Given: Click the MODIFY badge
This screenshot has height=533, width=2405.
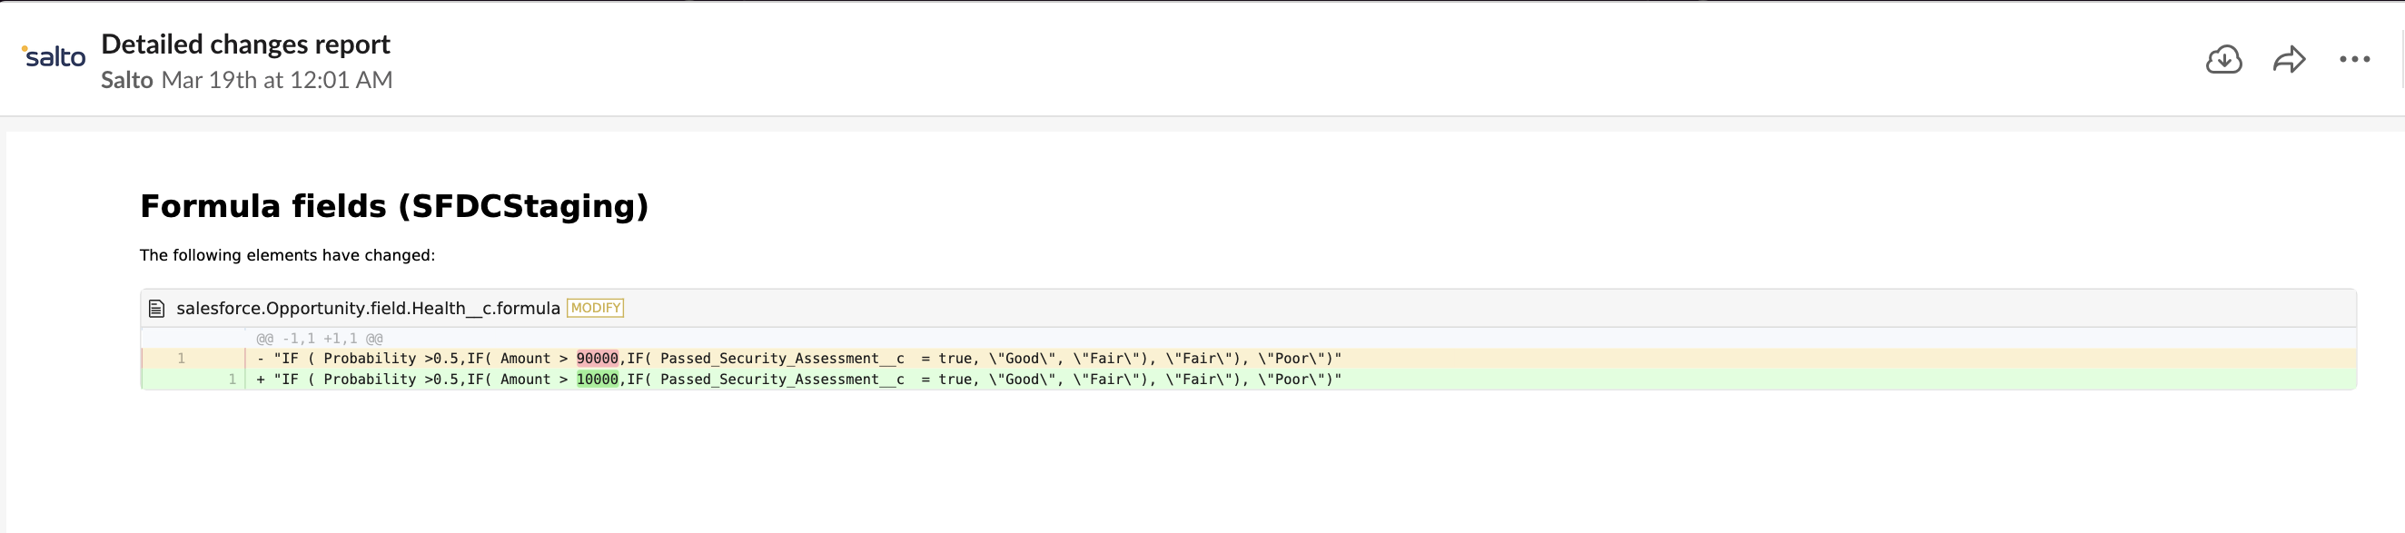Looking at the screenshot, I should click(x=596, y=308).
